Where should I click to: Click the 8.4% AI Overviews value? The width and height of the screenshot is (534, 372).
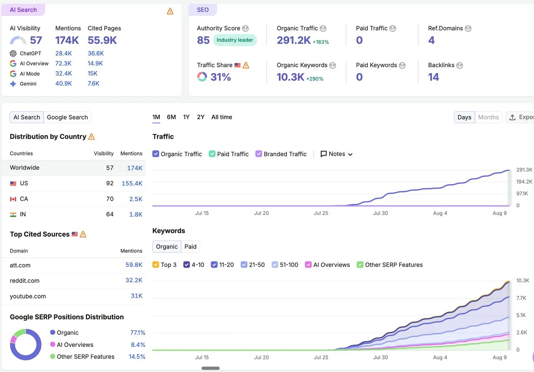138,345
